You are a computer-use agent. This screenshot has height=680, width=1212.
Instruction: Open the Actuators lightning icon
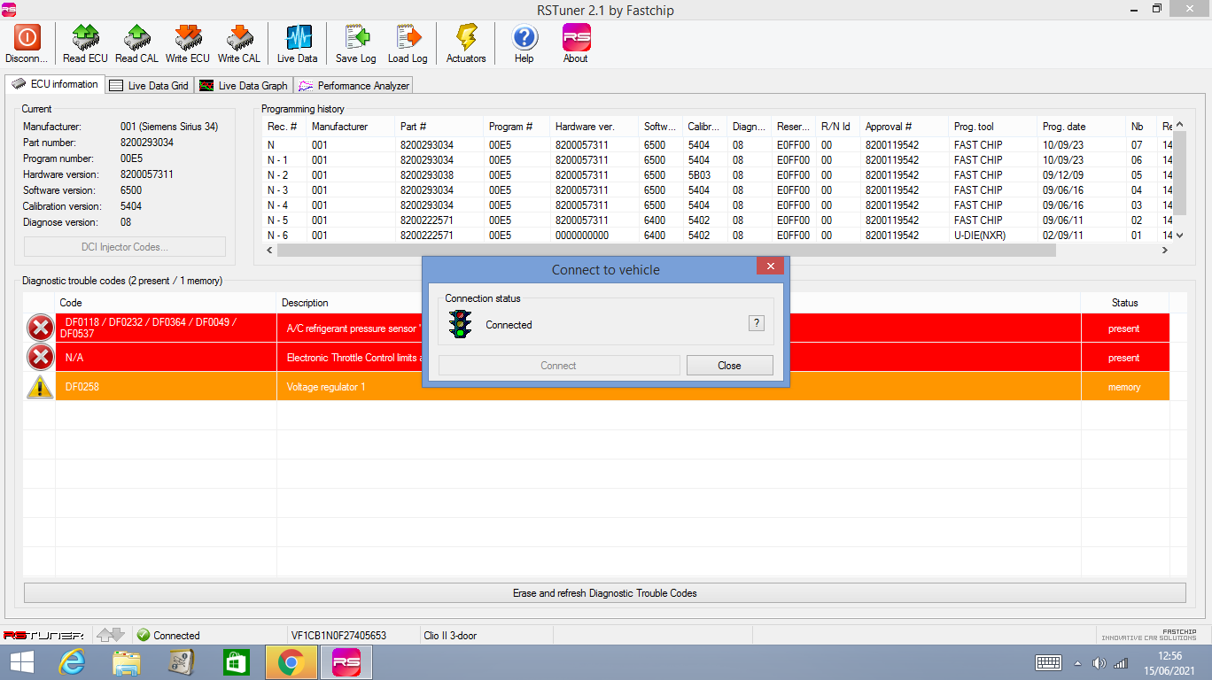[x=466, y=37]
